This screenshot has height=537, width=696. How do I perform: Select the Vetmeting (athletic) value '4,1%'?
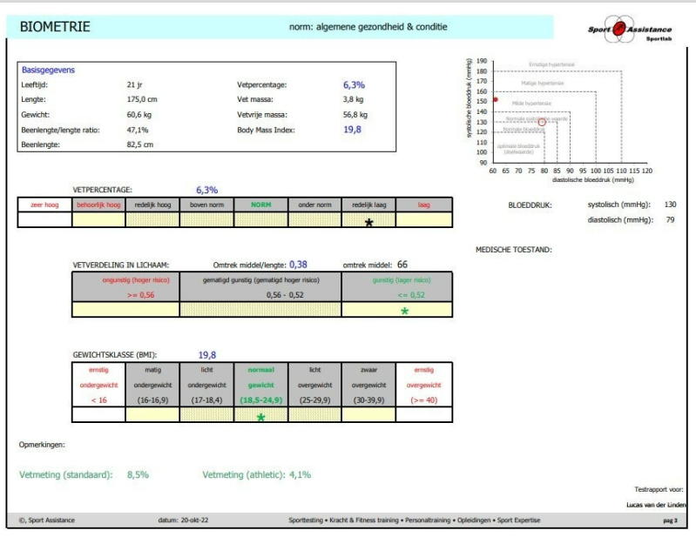[300, 474]
